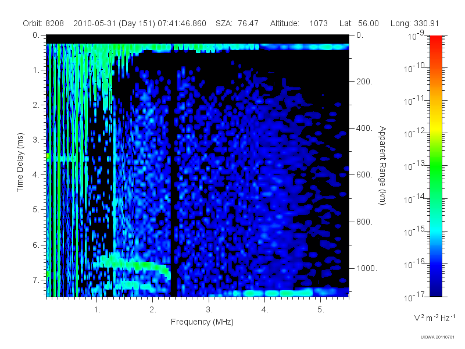465x349 pixels.
Task: Click the '600.' apparent range tick label
Action: click(x=364, y=175)
